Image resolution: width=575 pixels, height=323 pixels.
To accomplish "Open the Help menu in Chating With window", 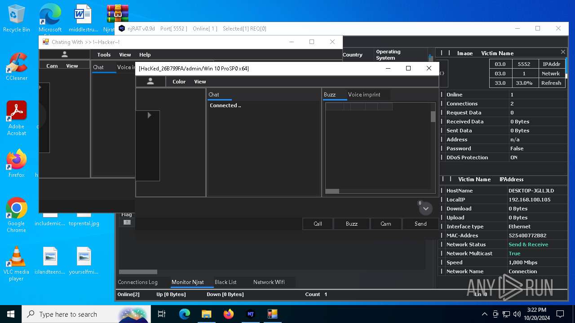I will tap(145, 55).
